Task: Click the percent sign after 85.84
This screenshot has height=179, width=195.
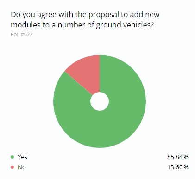Action: click(186, 157)
